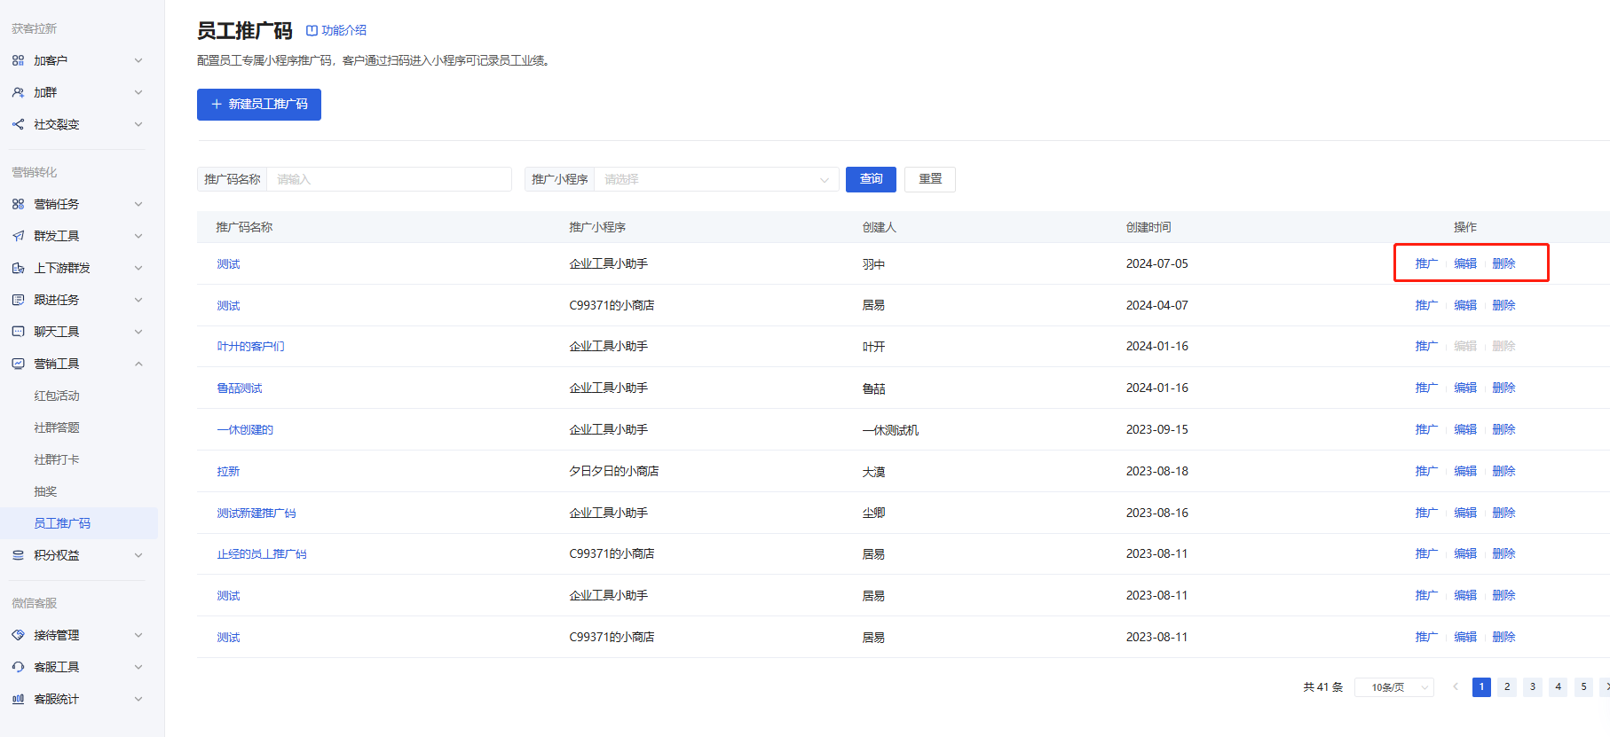Viewport: 1610px width, 737px height.
Task: Click the 推广码名称 input field
Action: click(x=390, y=179)
